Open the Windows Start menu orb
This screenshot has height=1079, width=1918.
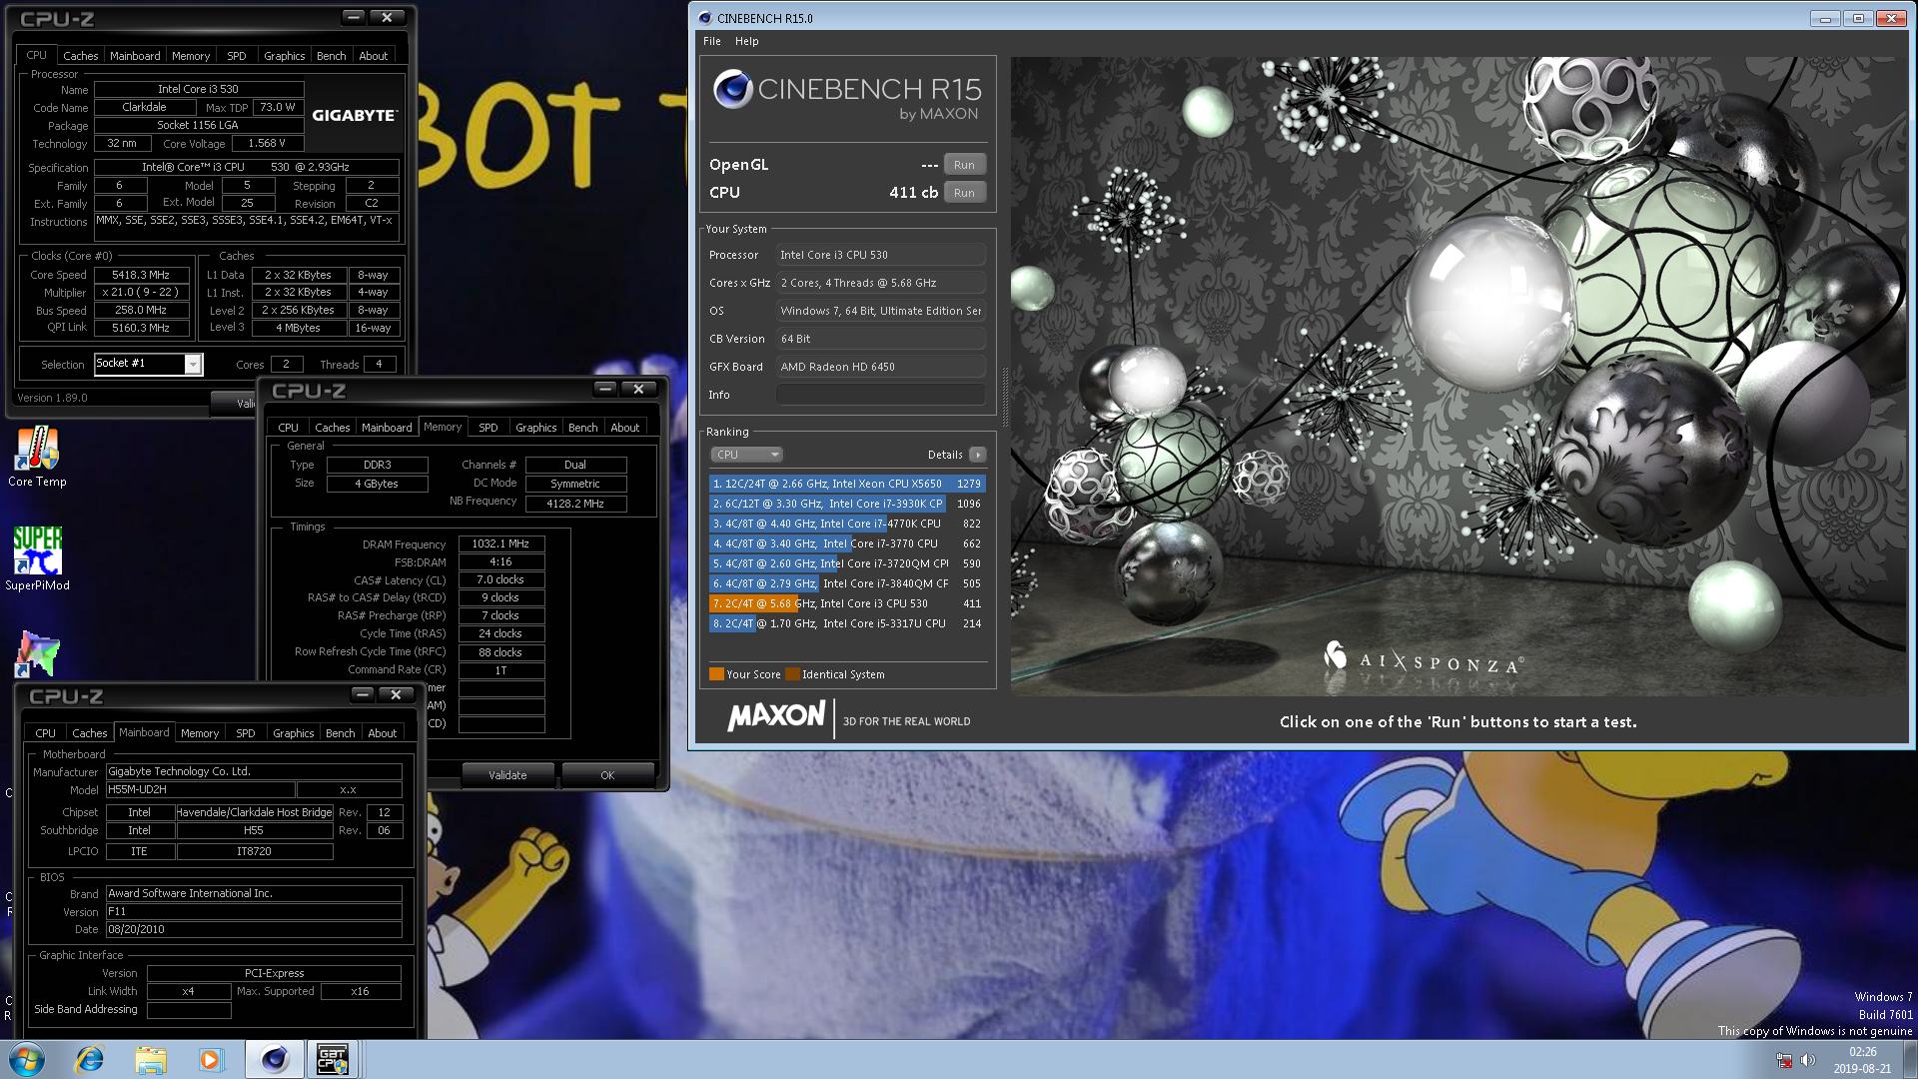tap(27, 1059)
